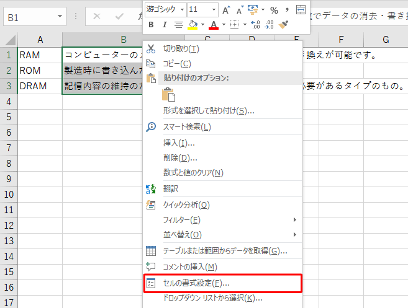Image resolution: width=408 pixels, height=308 pixels.
Task: Open スマート検索(L)
Action: (x=223, y=127)
